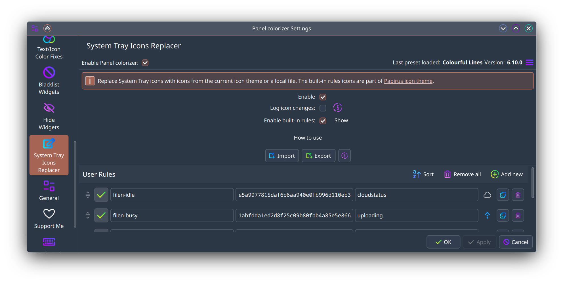Duplicate the filen-idle rule
Image resolution: width=563 pixels, height=284 pixels.
(503, 195)
